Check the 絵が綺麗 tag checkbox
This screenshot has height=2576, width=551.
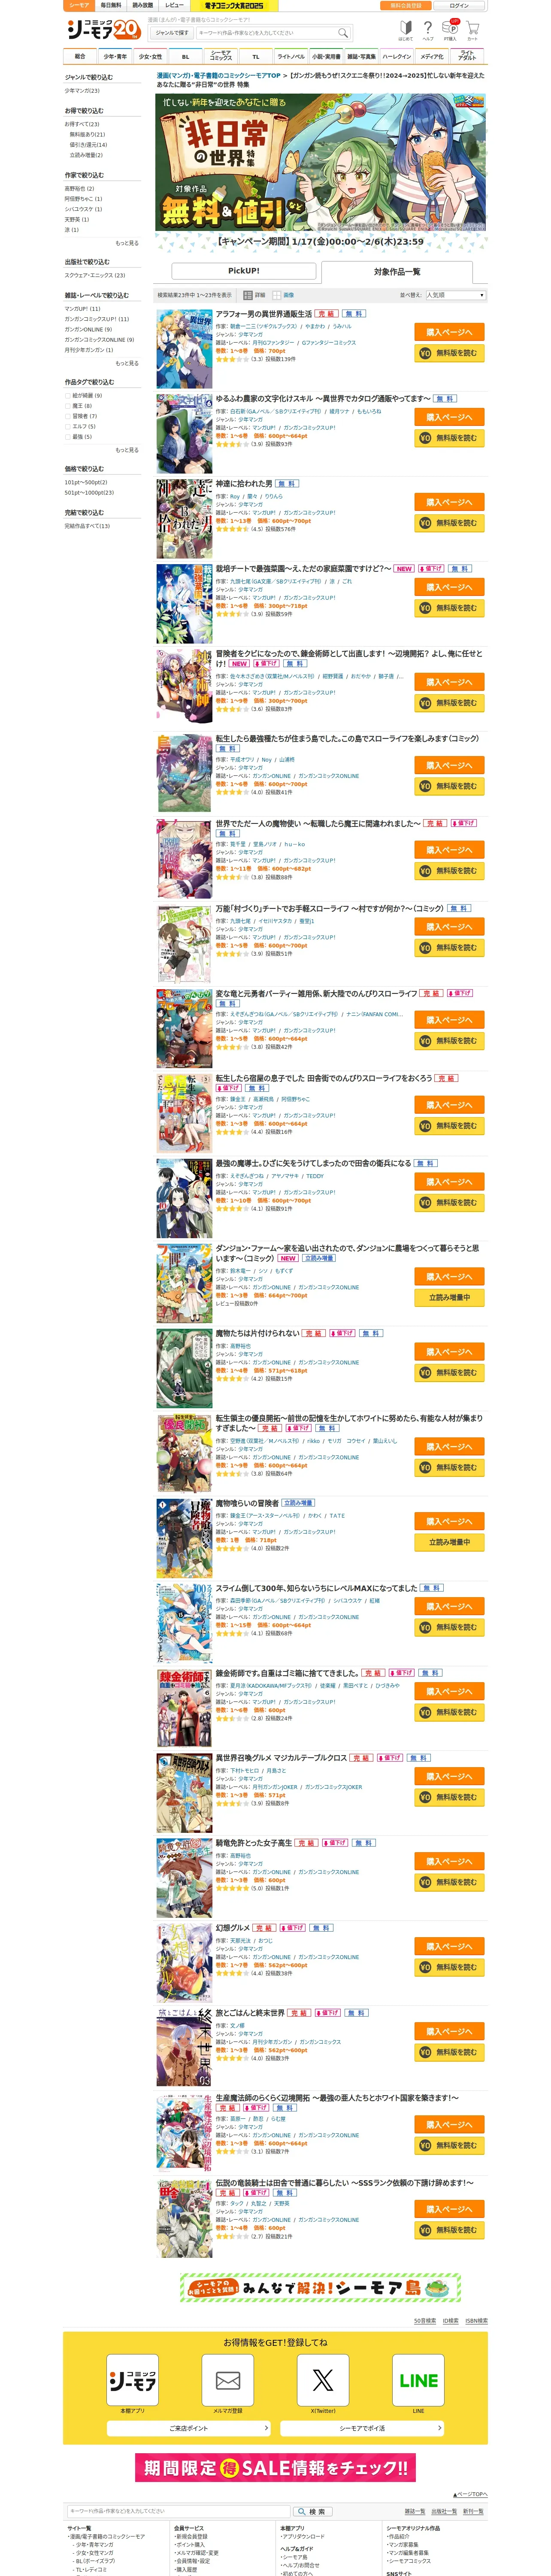pos(68,396)
